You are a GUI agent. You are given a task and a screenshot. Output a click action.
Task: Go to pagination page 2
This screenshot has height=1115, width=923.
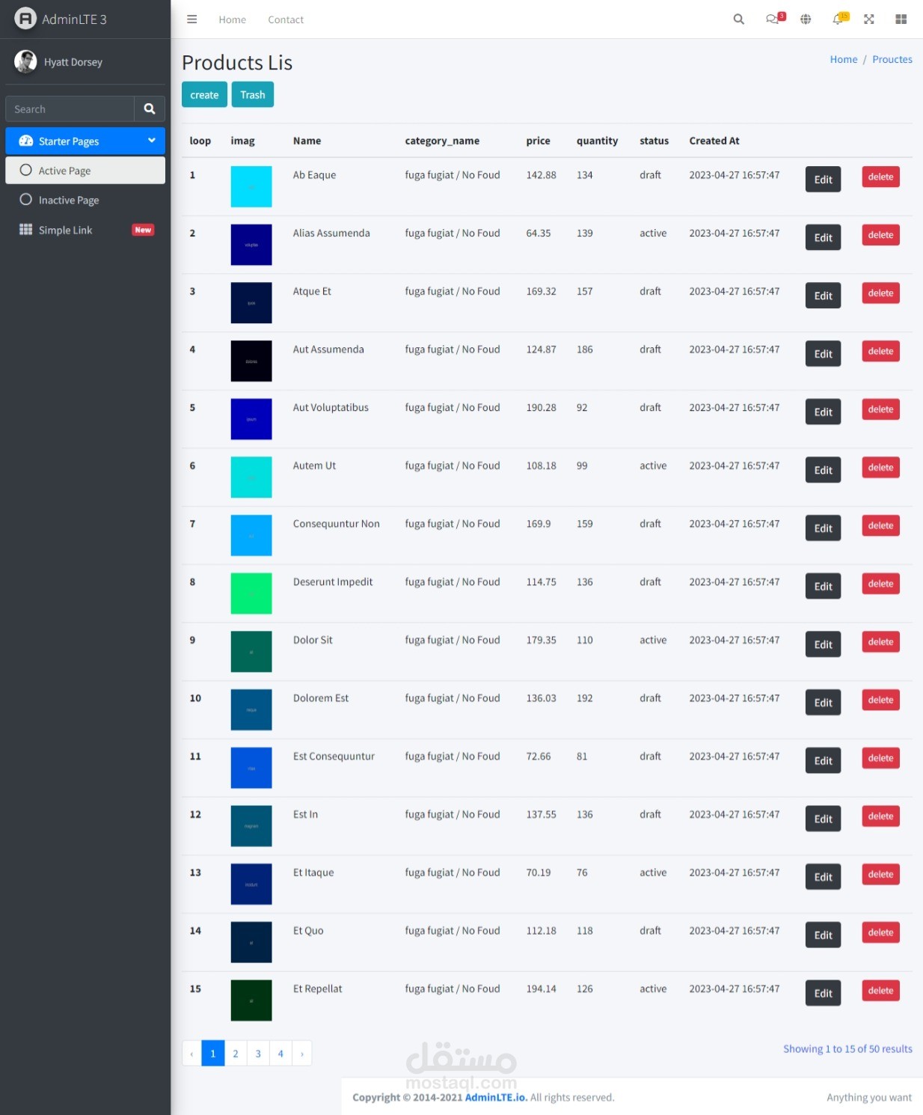236,1053
